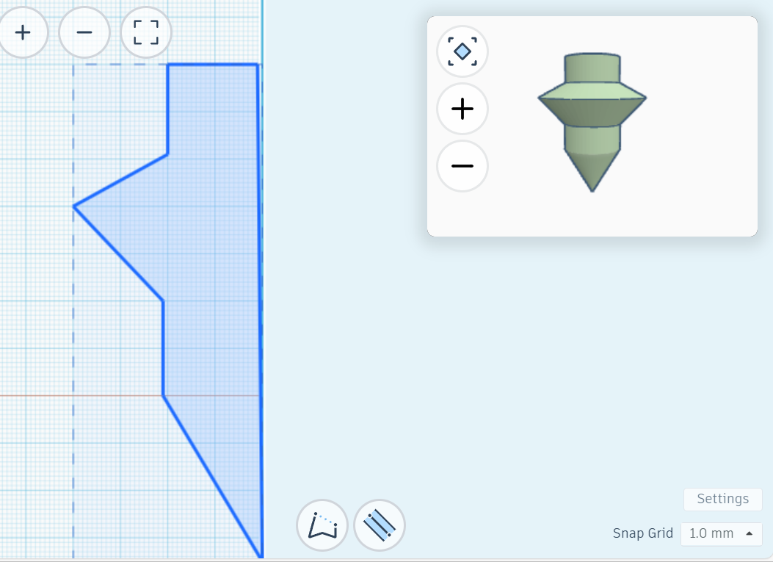
Task: Reset the 3D preview to home view
Action: (462, 51)
